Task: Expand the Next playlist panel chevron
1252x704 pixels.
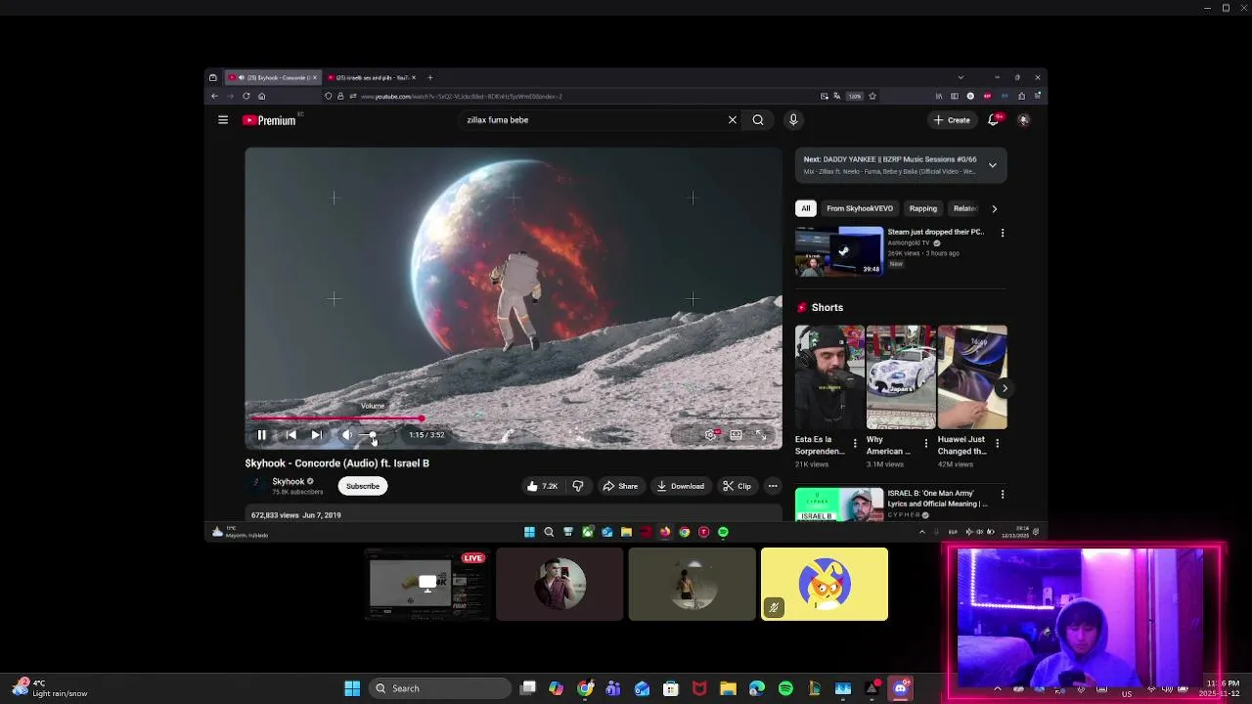Action: [992, 165]
